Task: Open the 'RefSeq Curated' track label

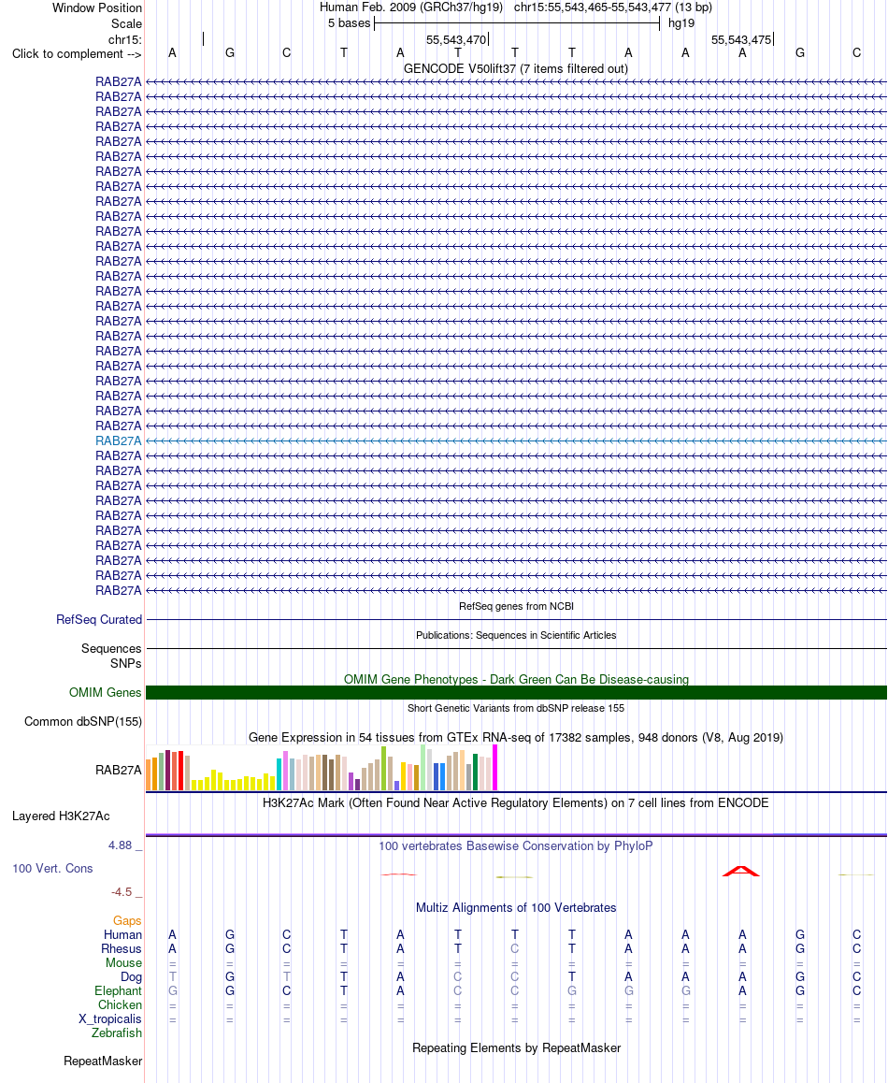Action: click(99, 619)
